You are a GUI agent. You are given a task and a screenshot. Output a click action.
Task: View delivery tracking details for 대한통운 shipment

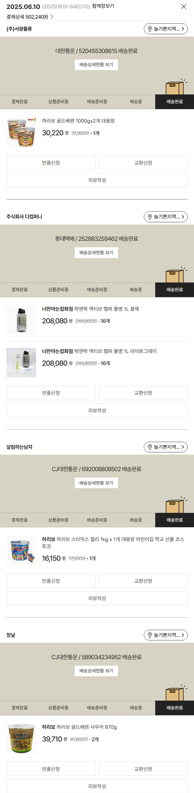coord(96,65)
